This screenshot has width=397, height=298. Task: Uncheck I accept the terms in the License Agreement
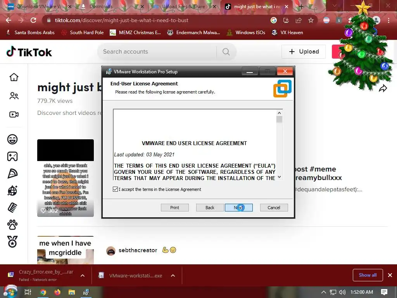(x=115, y=189)
